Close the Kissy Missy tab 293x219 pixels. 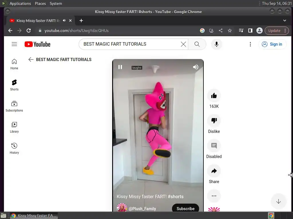70,21
